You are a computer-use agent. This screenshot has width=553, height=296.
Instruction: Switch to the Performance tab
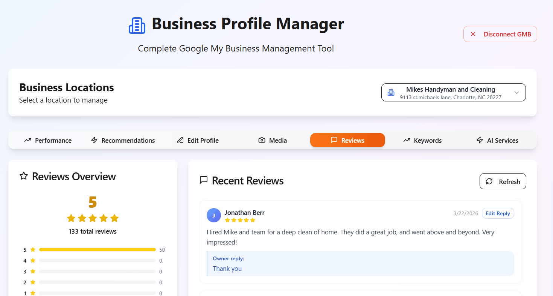click(48, 140)
